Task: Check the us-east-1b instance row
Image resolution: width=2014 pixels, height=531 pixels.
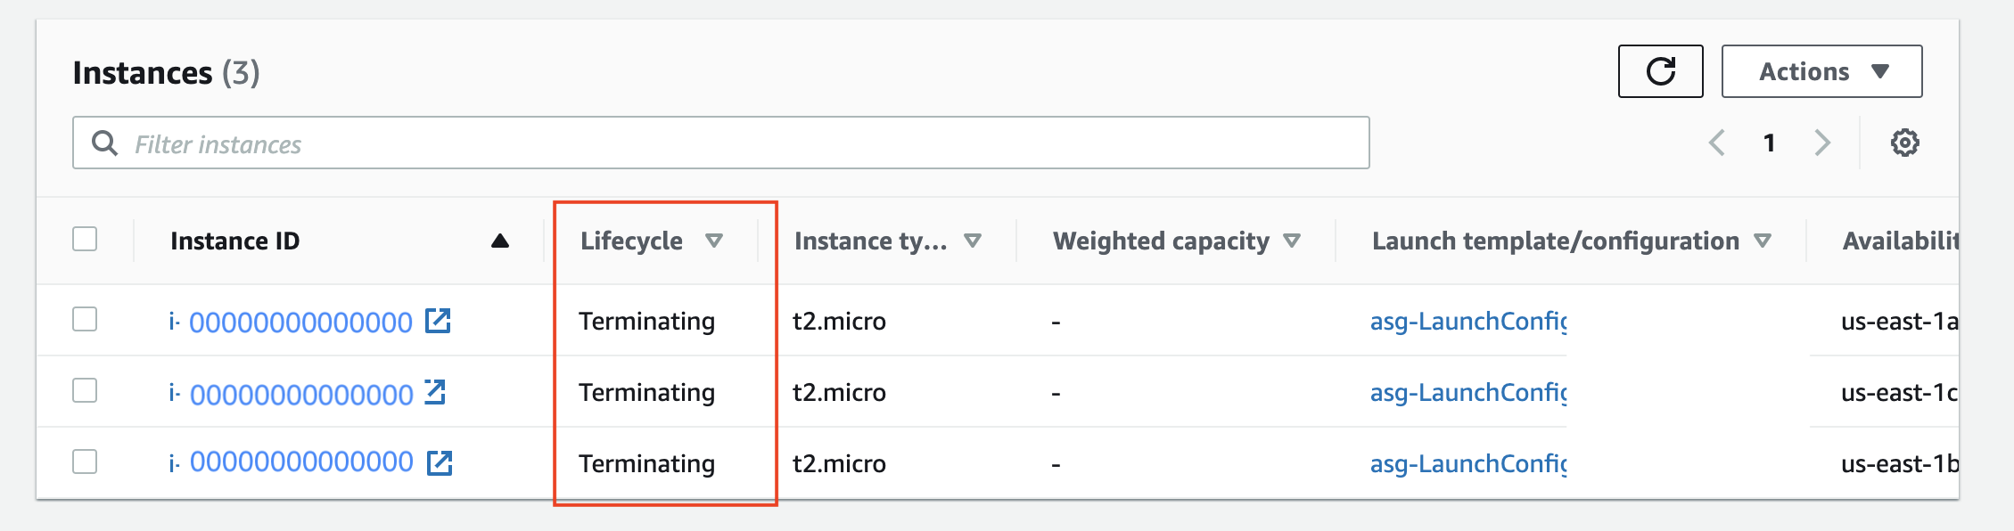Action: (85, 462)
